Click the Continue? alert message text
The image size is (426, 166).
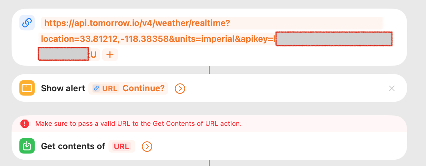point(143,88)
